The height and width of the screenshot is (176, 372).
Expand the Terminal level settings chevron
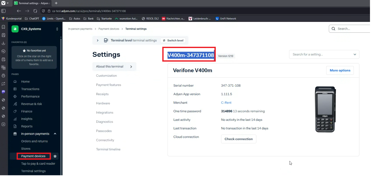(x=98, y=40)
